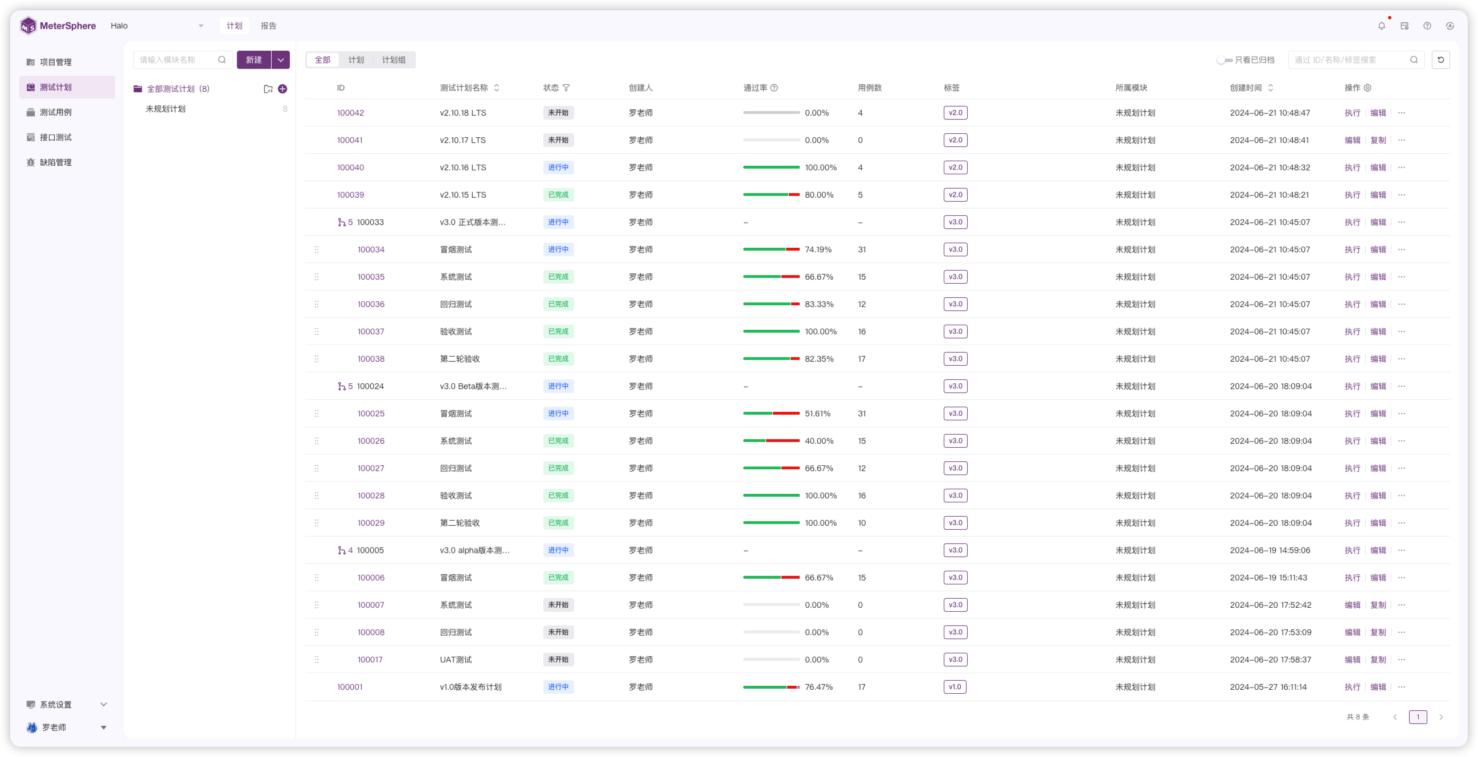Open test plan ID 100039 link
Screen dimensions: 1478x757
click(350, 195)
